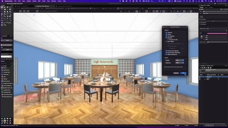Screen dimensions: 228x128
Task: Open the View menu
Action: [24, 1]
